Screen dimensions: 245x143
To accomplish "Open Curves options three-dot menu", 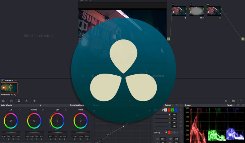I will (x=181, y=105).
